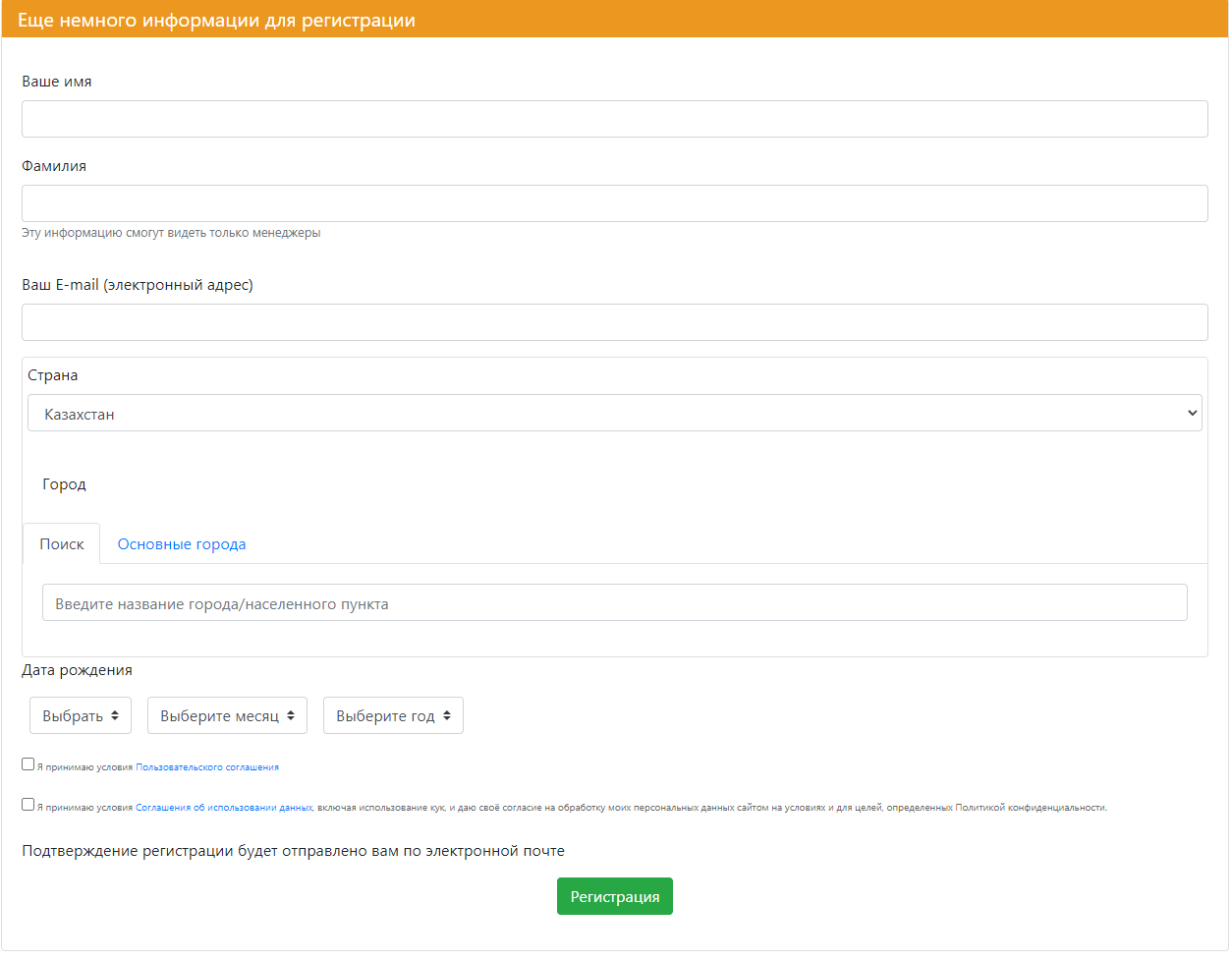Tick the data usage agreement checkbox
1232x961 pixels.
[28, 804]
